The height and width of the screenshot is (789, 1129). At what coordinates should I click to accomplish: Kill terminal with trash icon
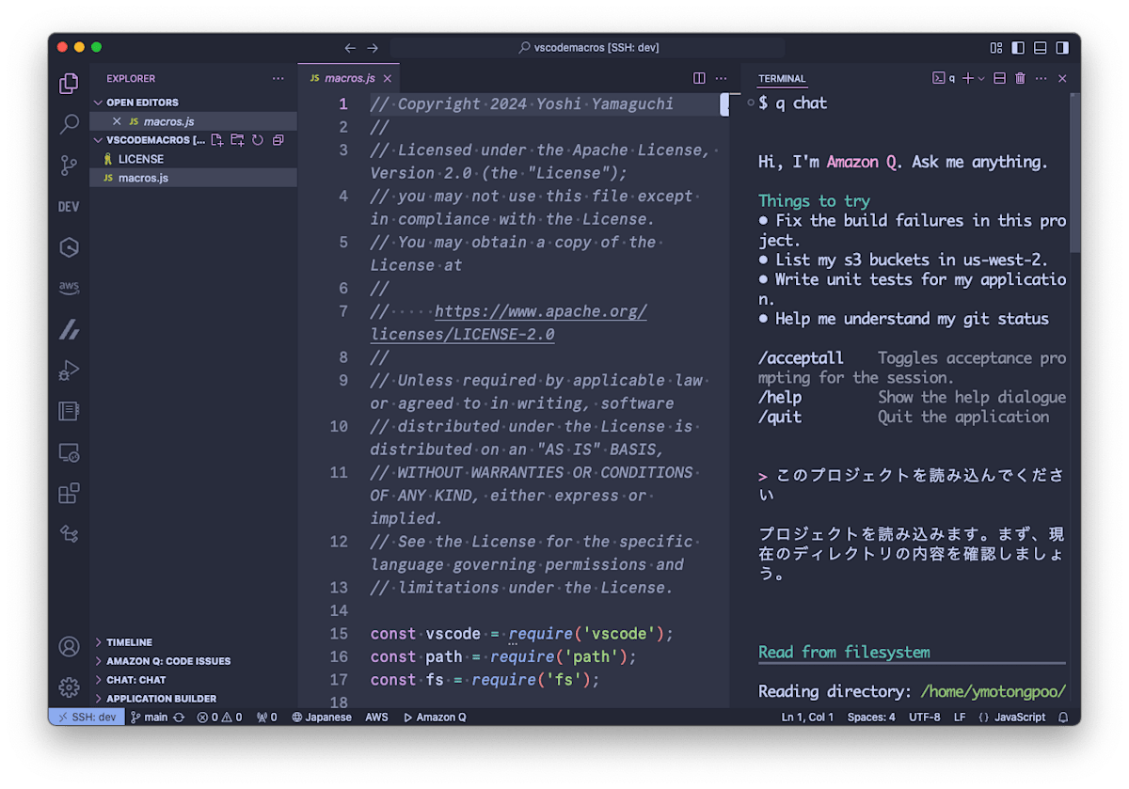[x=1020, y=78]
